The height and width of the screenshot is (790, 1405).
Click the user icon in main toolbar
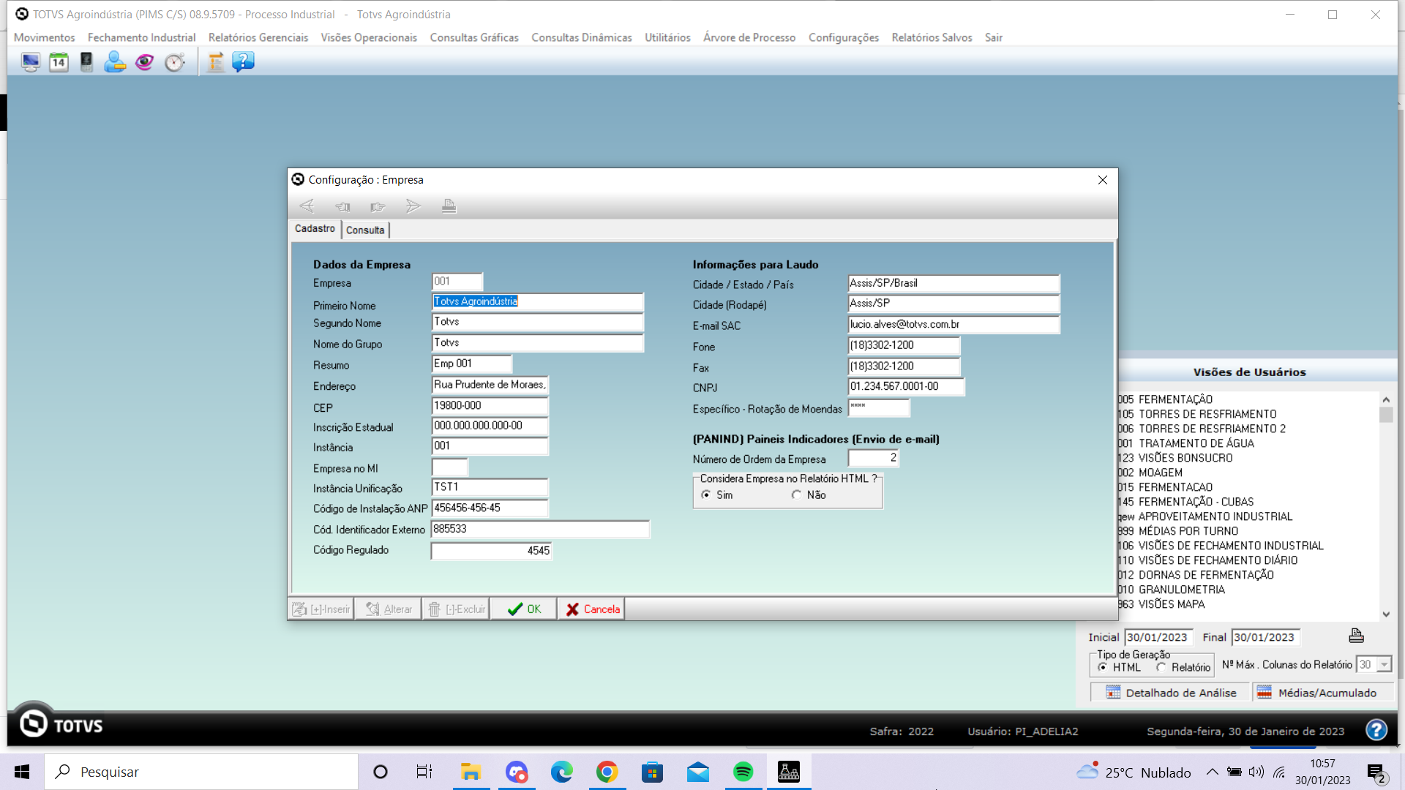[115, 62]
